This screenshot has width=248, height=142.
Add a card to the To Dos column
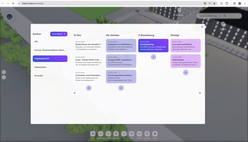89,88
